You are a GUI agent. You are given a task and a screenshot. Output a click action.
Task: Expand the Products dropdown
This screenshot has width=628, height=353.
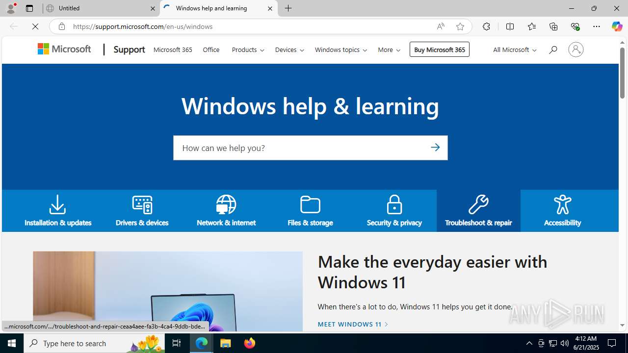pyautogui.click(x=248, y=50)
